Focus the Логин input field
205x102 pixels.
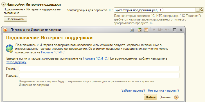[99, 69]
